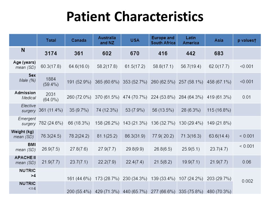The image size is (270, 203).
Task: Click the Australia and NZ header cell
Action: coord(107,40)
